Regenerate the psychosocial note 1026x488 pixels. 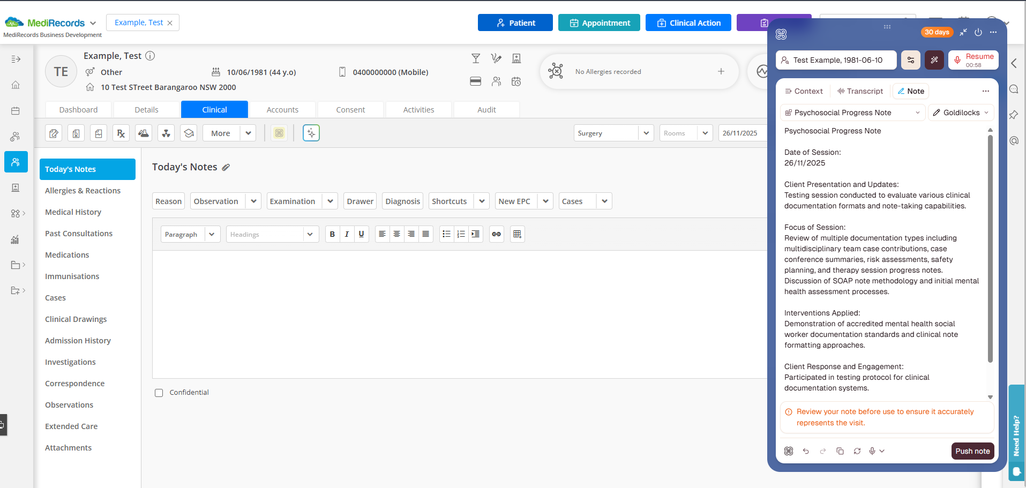(x=857, y=451)
